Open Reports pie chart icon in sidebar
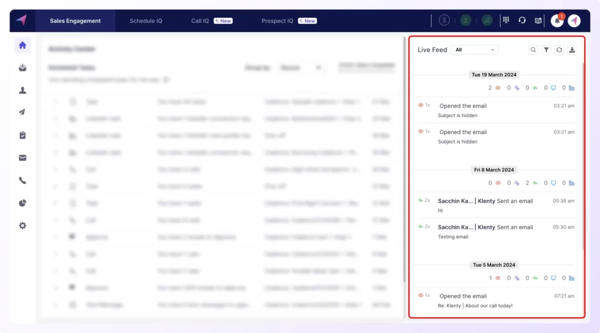 23,203
